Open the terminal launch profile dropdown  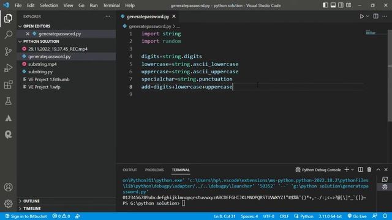[x=353, y=170]
